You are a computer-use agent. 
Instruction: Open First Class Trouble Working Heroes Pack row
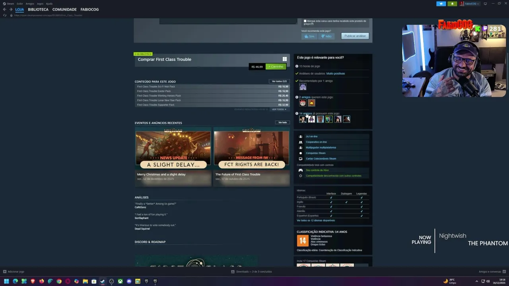click(212, 96)
